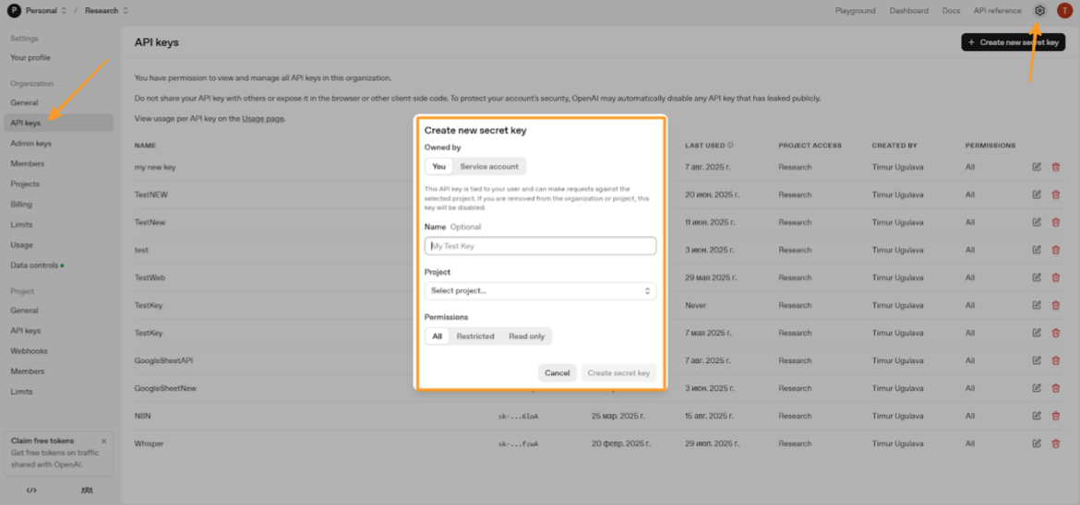The image size is (1080, 505).
Task: Open Dashboard in top navigation
Action: tap(909, 10)
